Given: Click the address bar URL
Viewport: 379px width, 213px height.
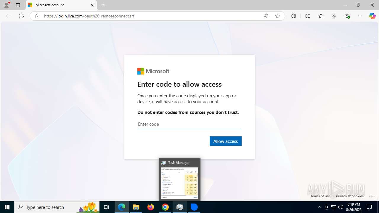Looking at the screenshot, I should click(89, 16).
